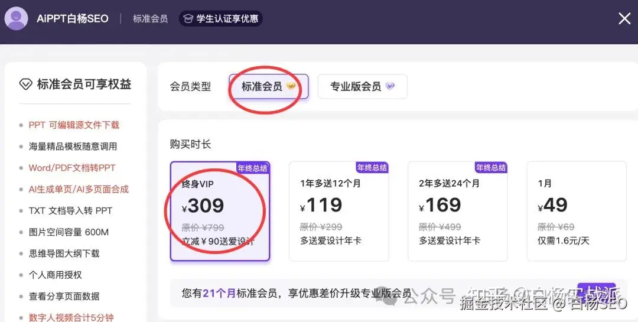The image size is (638, 322).
Task: Click the AiPPT白杨SEO account name
Action: [73, 19]
